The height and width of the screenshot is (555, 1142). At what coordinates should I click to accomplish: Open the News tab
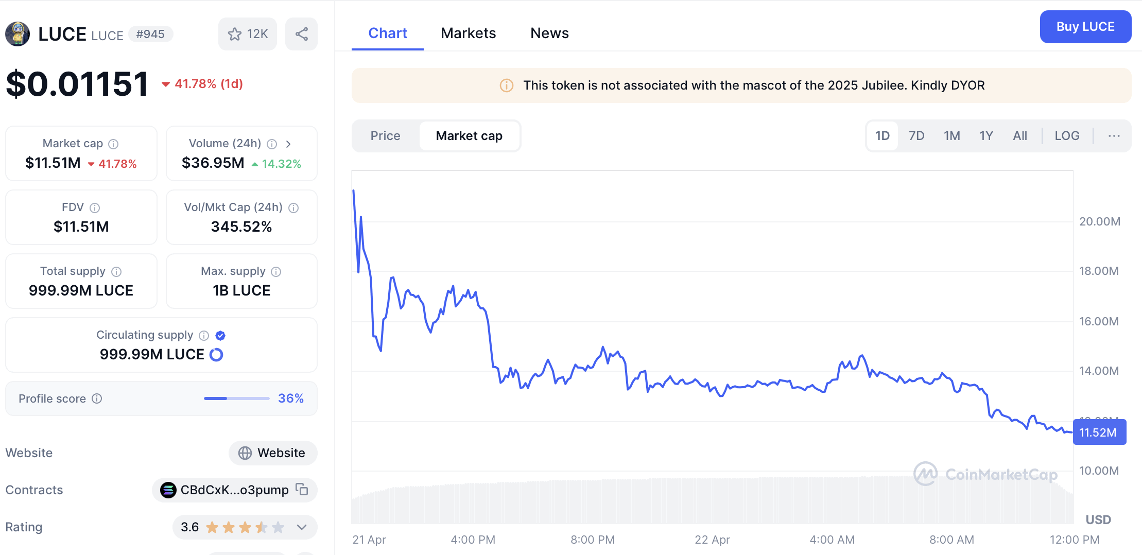[550, 33]
